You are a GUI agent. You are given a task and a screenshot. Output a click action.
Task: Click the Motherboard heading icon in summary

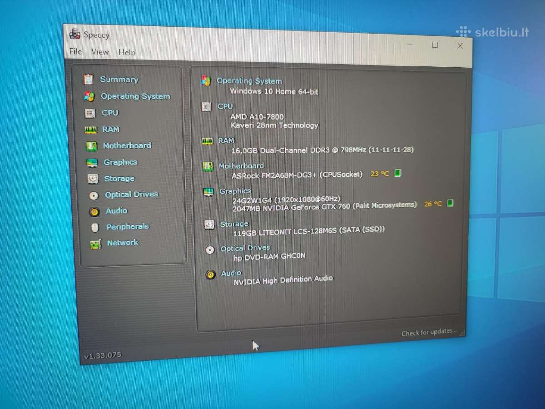click(208, 167)
